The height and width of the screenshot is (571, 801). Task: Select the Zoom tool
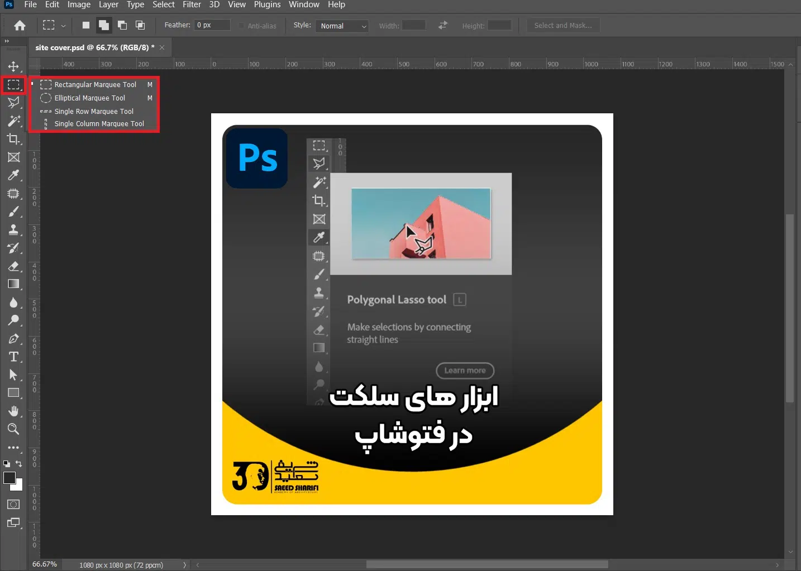pos(13,429)
